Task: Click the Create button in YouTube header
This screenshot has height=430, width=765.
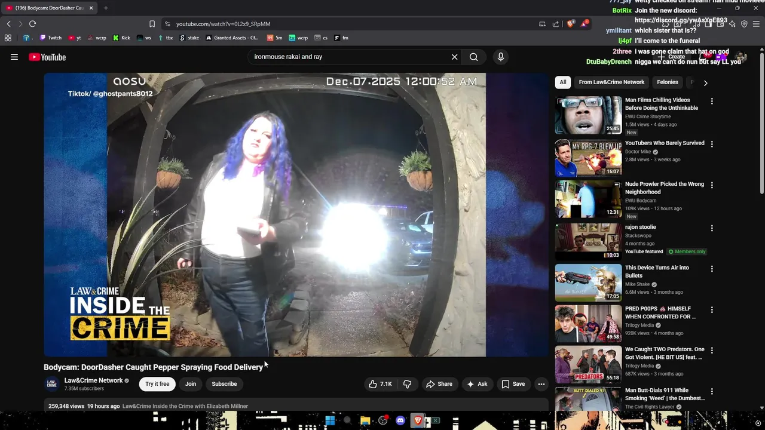Action: pyautogui.click(x=672, y=57)
